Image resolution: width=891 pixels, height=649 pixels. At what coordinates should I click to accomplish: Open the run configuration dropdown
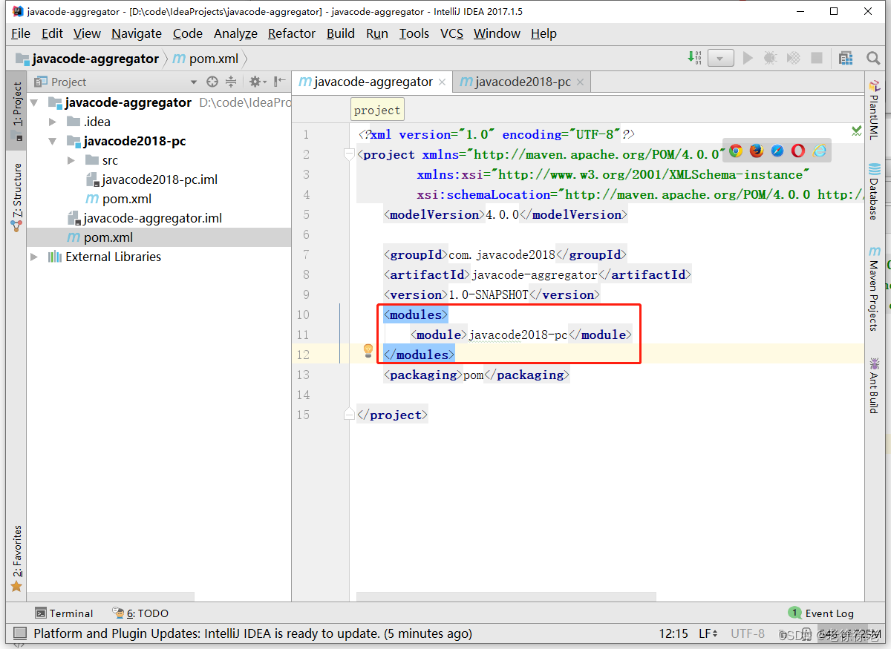click(x=720, y=58)
